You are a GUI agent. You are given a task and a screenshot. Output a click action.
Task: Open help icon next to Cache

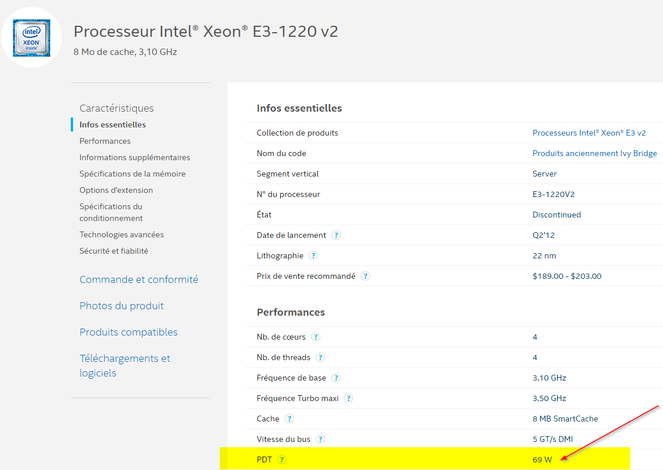coord(289,419)
